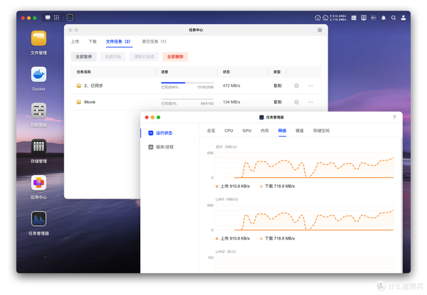Open the search magnifier in top bar
The height and width of the screenshot is (295, 427).
pyautogui.click(x=394, y=18)
